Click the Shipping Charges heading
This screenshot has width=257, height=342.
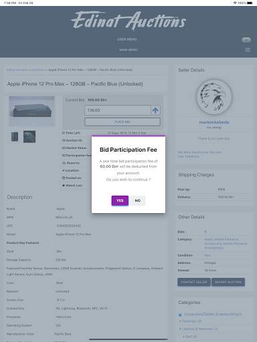pyautogui.click(x=196, y=174)
